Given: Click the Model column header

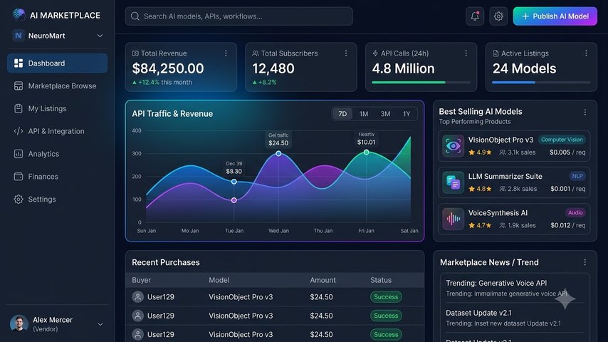Looking at the screenshot, I should (219, 280).
